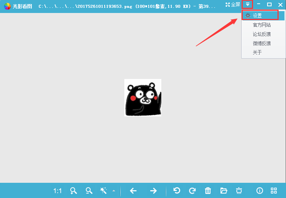Viewport: 286px width, 198px height.
Task: Go to the next image arrow
Action: click(153, 191)
